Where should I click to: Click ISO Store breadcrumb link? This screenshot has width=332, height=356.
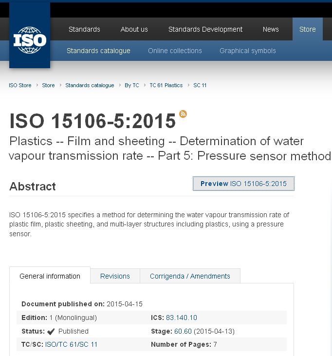(20, 85)
